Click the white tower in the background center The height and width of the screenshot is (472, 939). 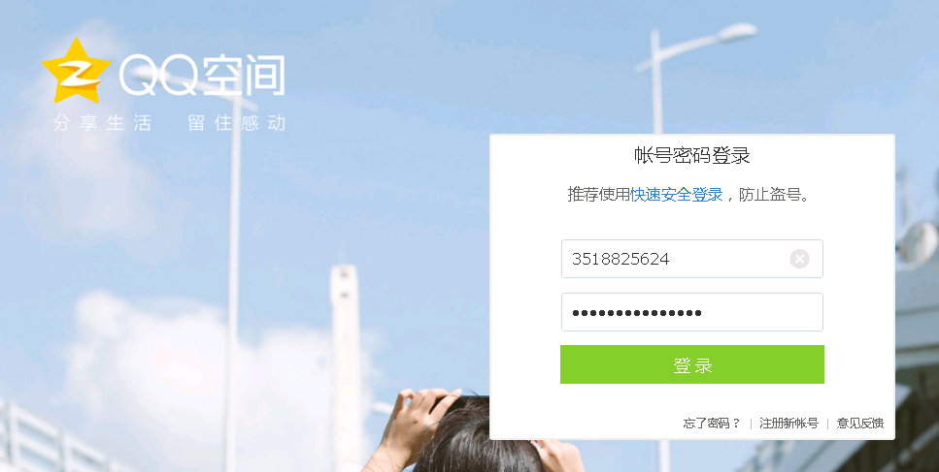[x=347, y=364]
